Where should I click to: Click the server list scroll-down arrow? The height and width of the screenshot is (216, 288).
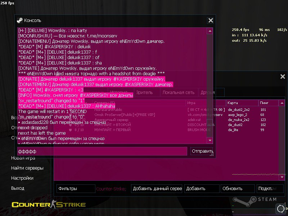pyautogui.click(x=282, y=177)
